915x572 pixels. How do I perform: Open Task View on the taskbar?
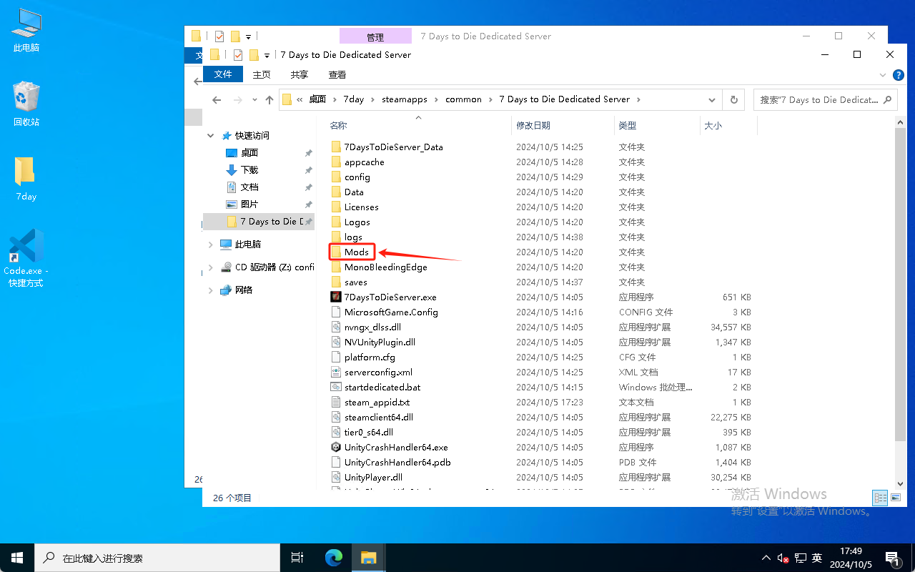(x=297, y=558)
